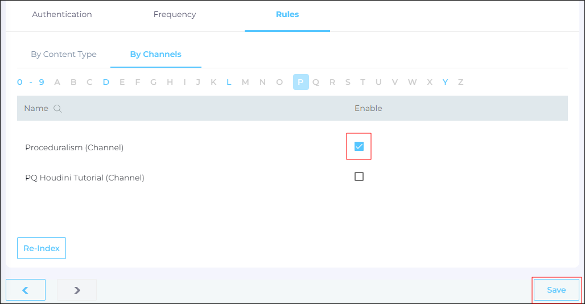Select the Rules tab
This screenshot has height=304, width=585.
(x=287, y=14)
